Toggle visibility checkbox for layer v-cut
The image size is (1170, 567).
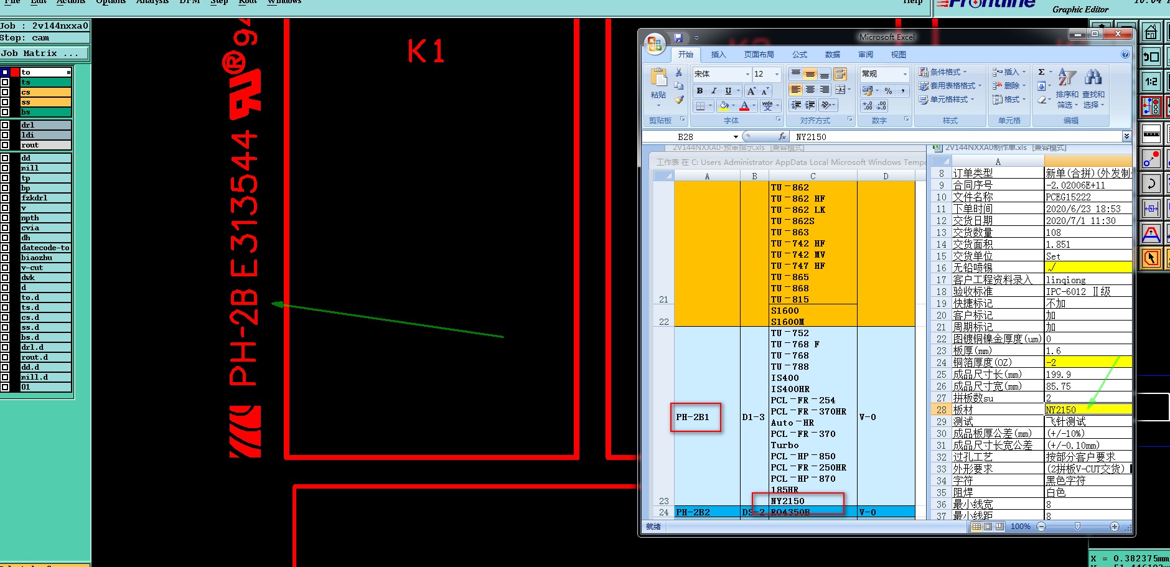click(x=5, y=268)
